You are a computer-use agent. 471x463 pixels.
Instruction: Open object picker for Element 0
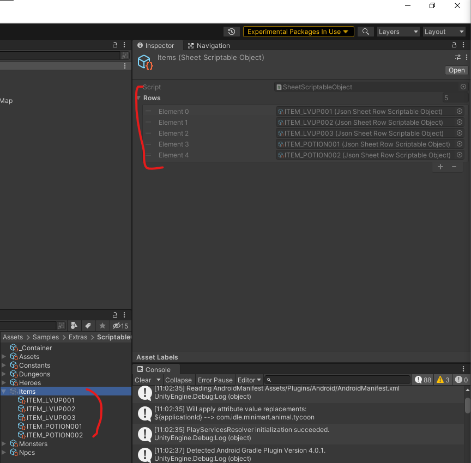[459, 112]
